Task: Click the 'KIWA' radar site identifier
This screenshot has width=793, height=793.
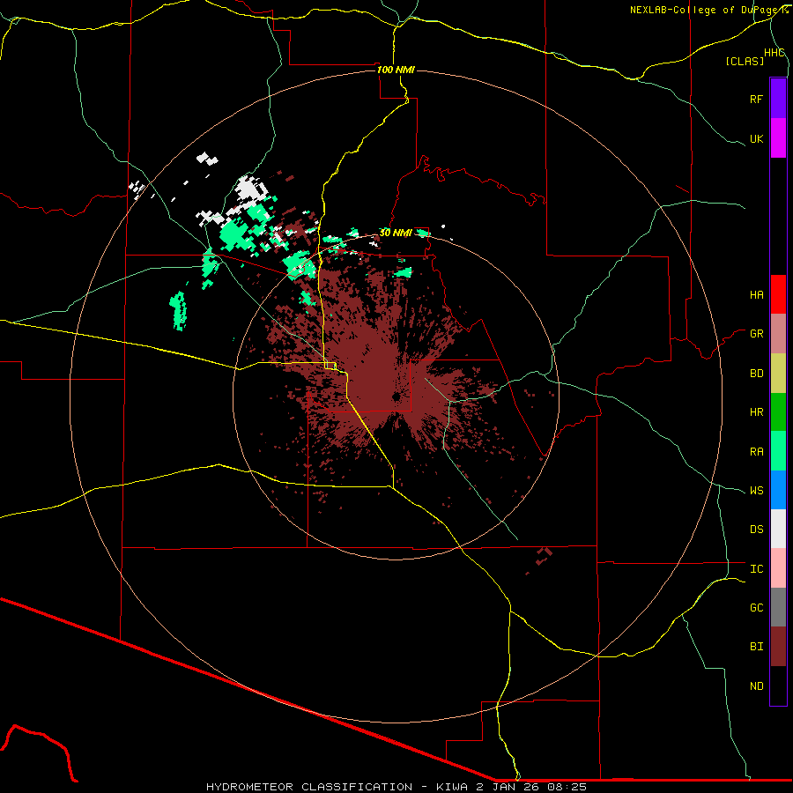Action: point(452,787)
